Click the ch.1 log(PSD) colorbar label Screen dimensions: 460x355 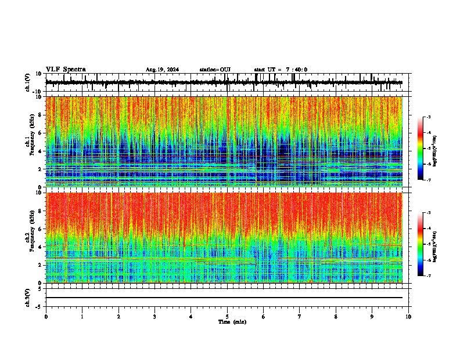coord(436,151)
